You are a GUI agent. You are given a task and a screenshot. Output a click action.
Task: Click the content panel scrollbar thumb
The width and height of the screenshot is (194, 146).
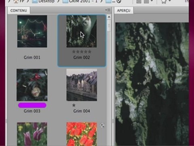(x=109, y=25)
